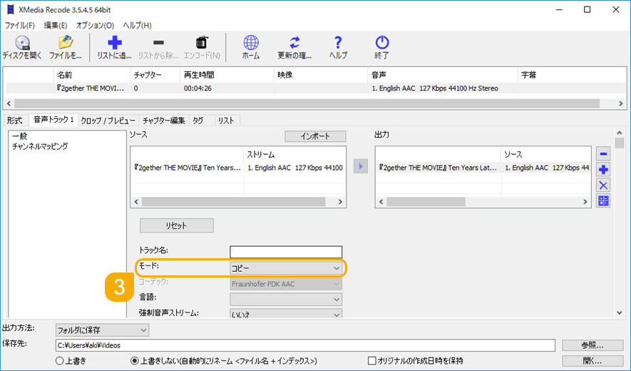This screenshot has height=371, width=631.
Task: Open output stream grid icon button
Action: click(602, 200)
